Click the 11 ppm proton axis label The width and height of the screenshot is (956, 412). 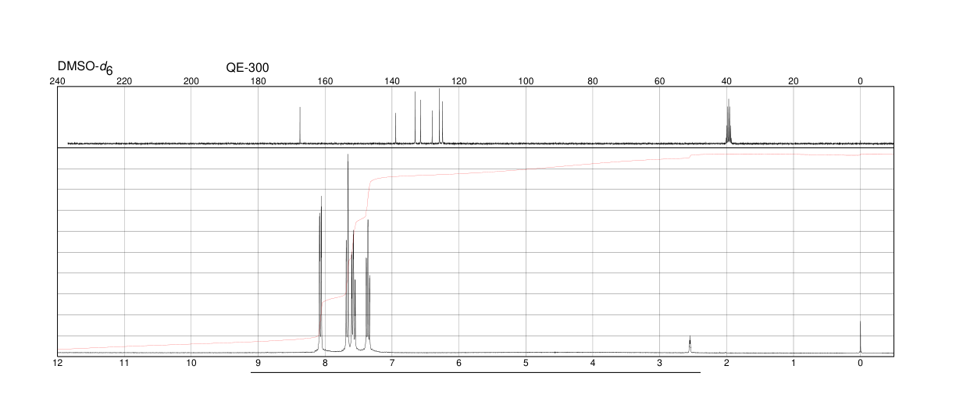click(x=124, y=363)
